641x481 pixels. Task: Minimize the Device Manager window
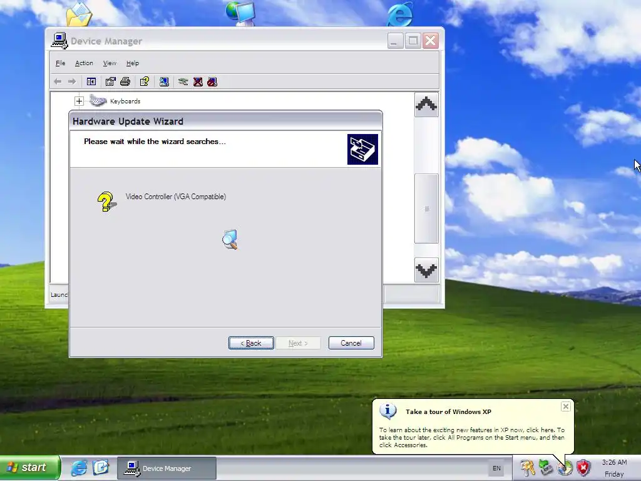pyautogui.click(x=396, y=41)
